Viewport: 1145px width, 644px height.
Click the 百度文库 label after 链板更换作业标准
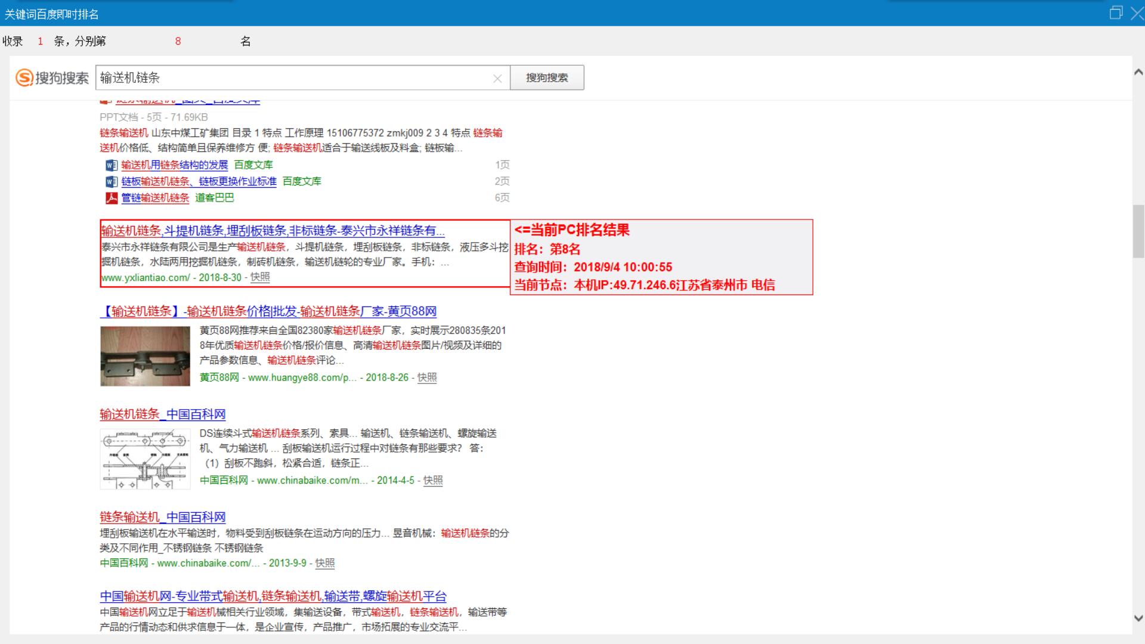[x=302, y=181]
